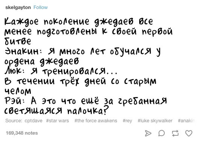Reblog the post with the arrows icon
The height and width of the screenshot is (141, 199).
click(175, 133)
